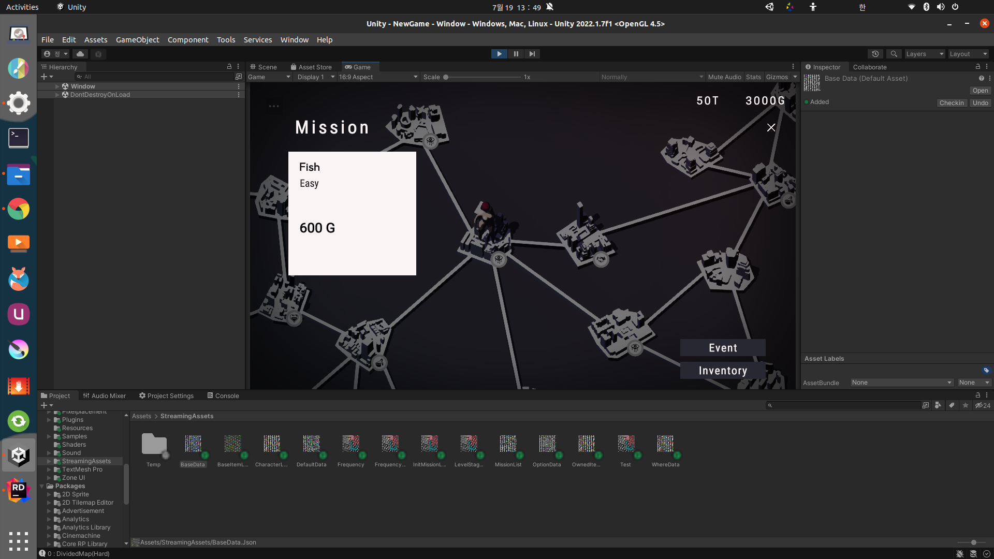Toggle the Stats overlay
The height and width of the screenshot is (559, 994).
tap(753, 77)
